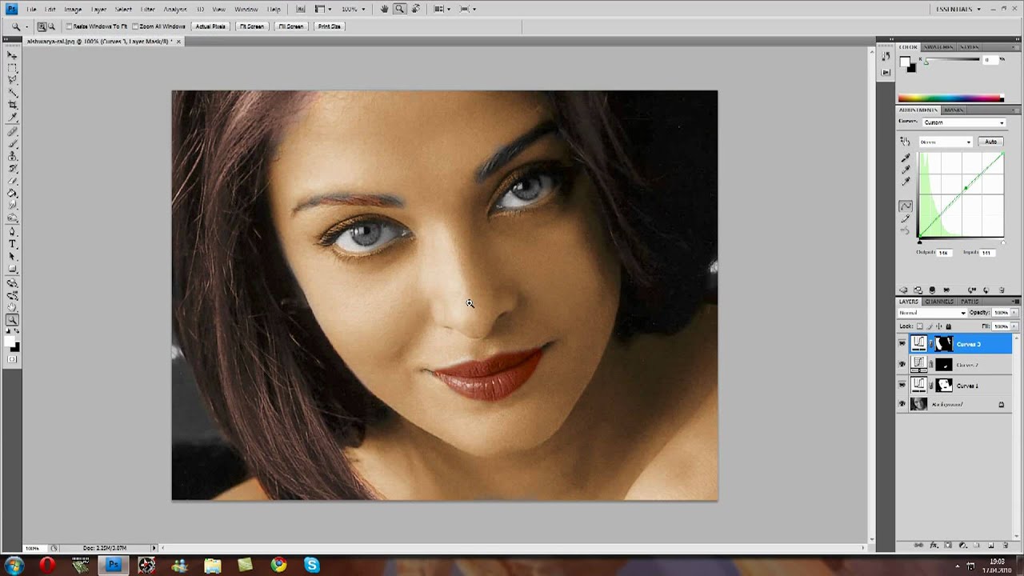Hide the Curves 1 layer
Screen dimensions: 1024x576
[x=902, y=386]
